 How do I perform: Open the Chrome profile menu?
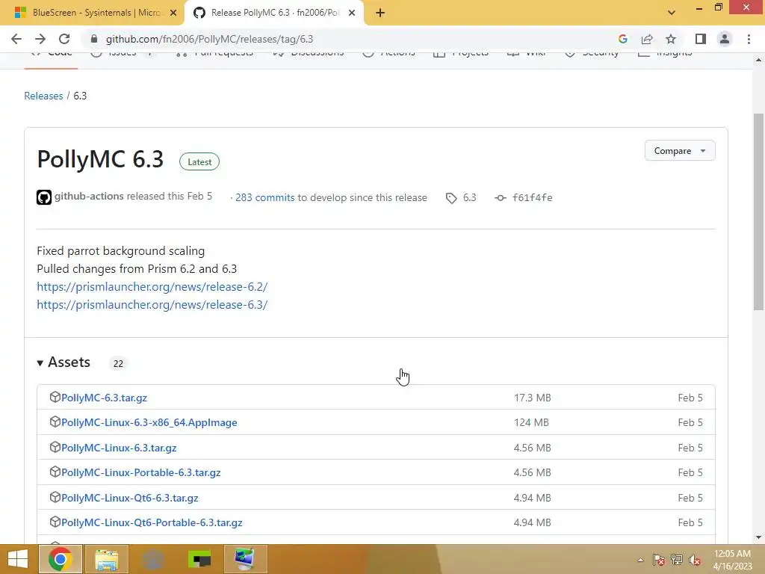725,39
